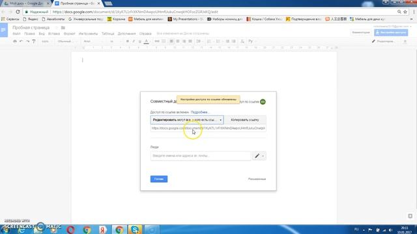Image resolution: width=417 pixels, height=234 pixels.
Task: Open the Подробнее link
Action: (199, 112)
